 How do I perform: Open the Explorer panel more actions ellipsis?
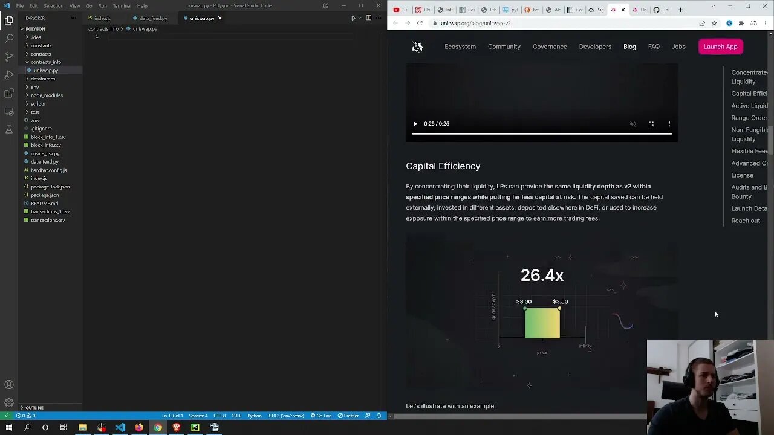tap(73, 18)
